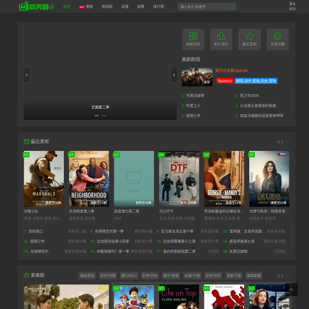Select the 动漫/卡通 category tab

[192, 276]
